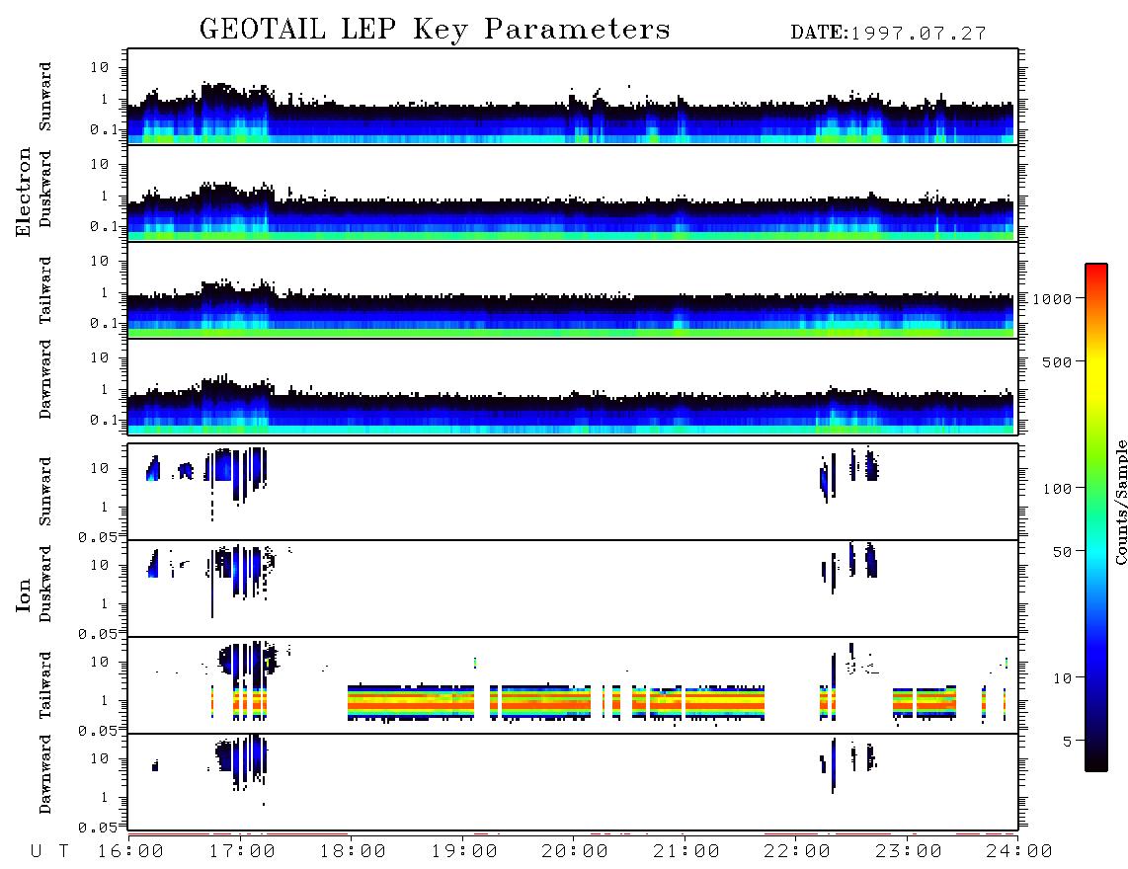Select the "1000" color bar tick label
The height and width of the screenshot is (869, 1128).
click(x=1052, y=298)
